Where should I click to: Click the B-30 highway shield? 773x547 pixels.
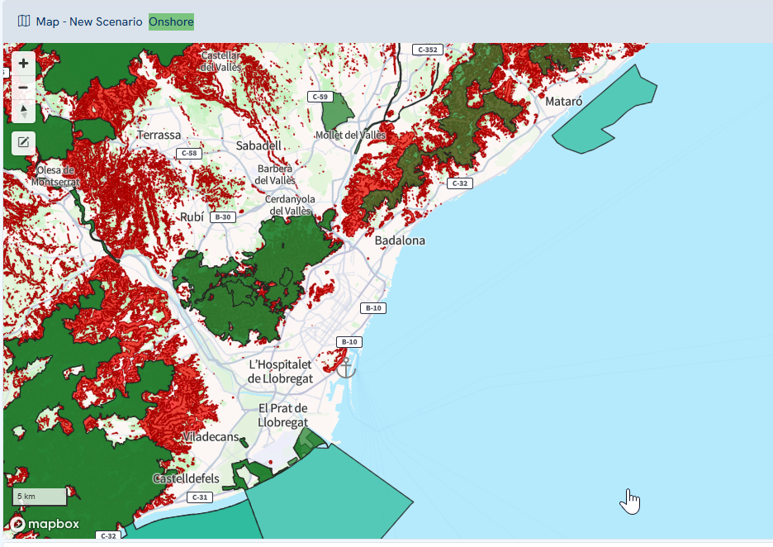[x=222, y=217]
